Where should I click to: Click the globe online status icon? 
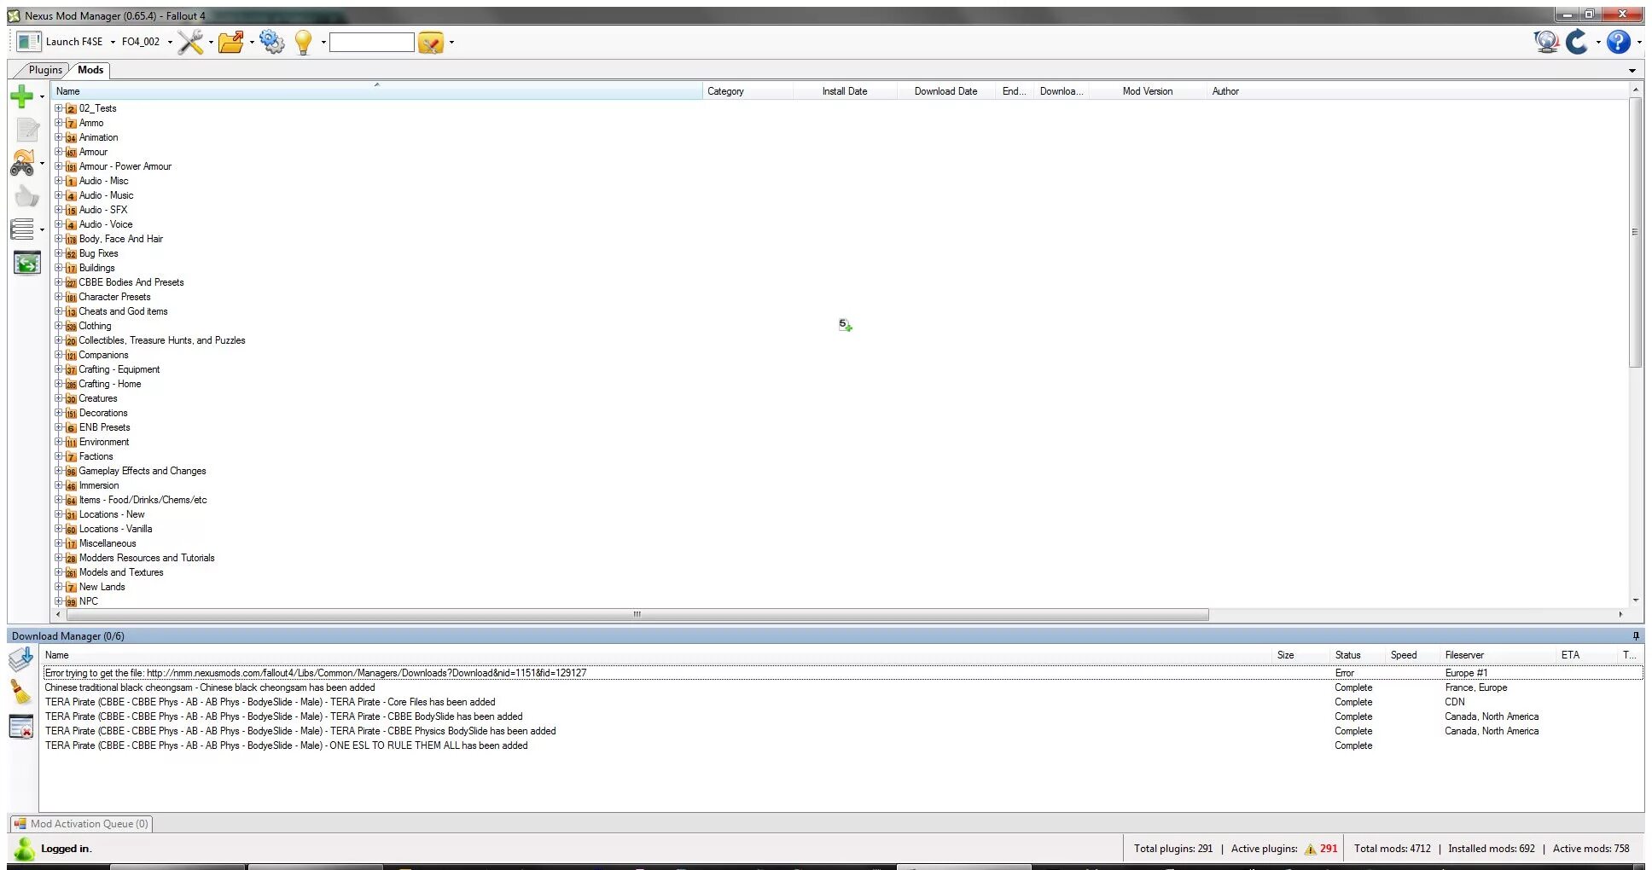1546,42
